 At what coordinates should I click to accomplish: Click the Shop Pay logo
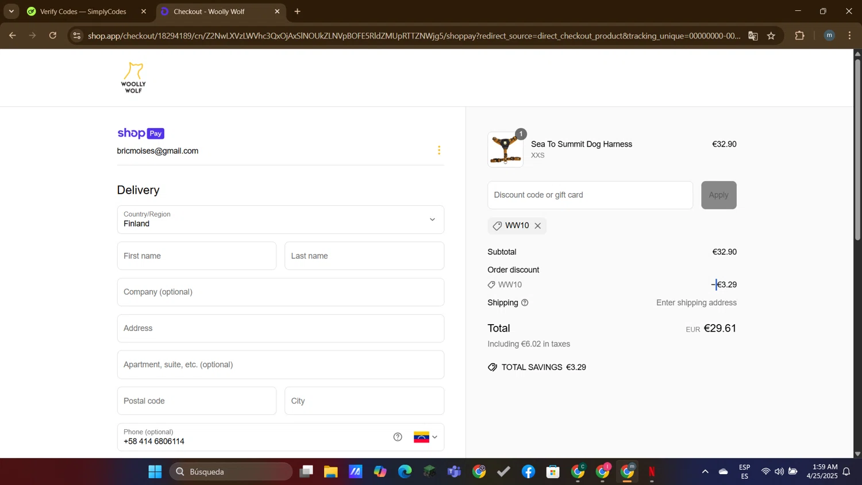(x=141, y=133)
